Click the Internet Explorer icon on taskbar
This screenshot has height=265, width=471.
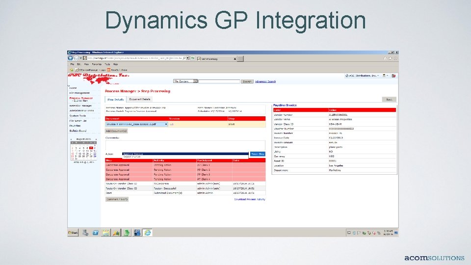point(148,233)
